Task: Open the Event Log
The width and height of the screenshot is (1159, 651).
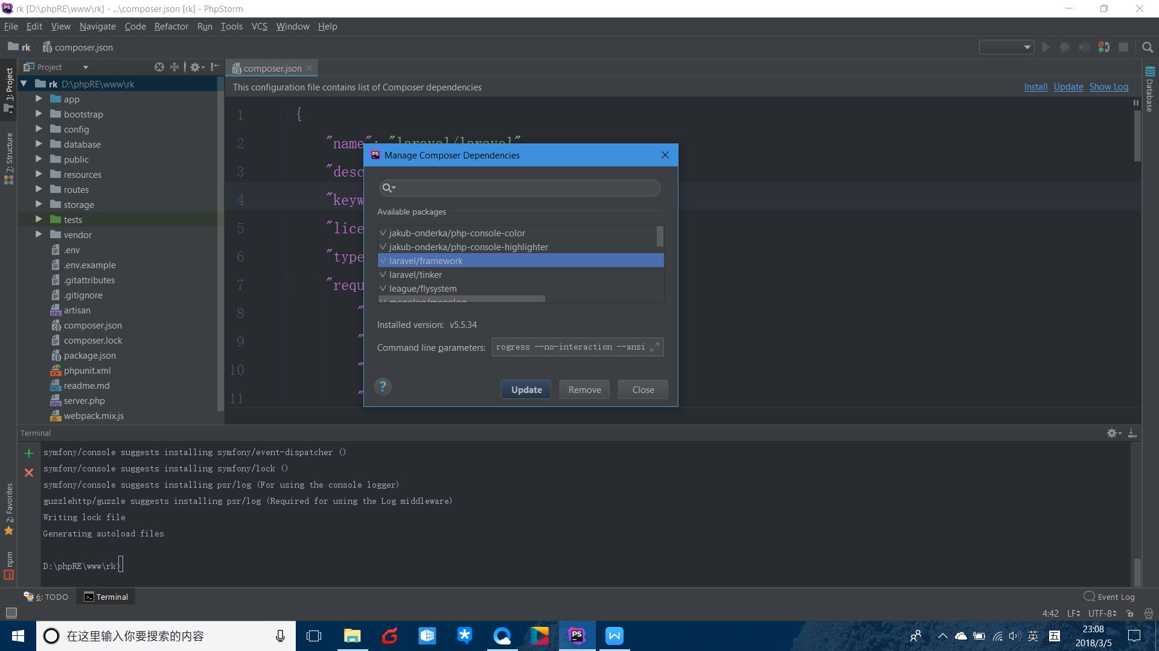Action: (1110, 597)
